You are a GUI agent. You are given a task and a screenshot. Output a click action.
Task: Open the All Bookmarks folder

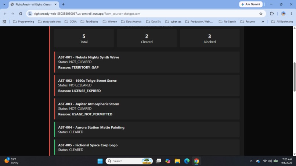click(x=282, y=22)
